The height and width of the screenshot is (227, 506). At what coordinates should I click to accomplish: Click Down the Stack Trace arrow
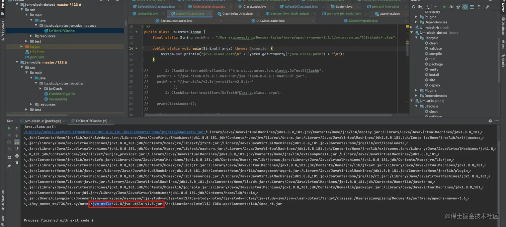point(17,135)
